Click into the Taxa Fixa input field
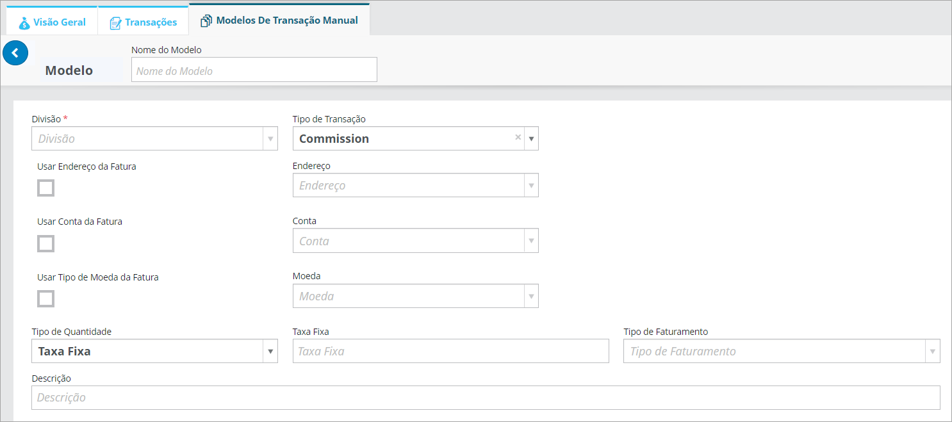This screenshot has width=952, height=422. (x=451, y=351)
